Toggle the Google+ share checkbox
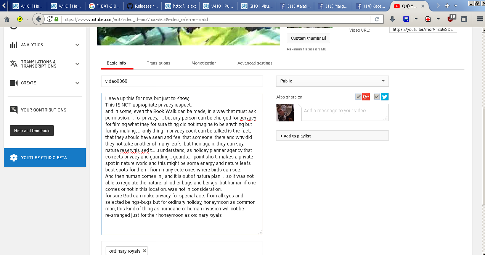Viewport: 485px width, 255px height. 358,97
